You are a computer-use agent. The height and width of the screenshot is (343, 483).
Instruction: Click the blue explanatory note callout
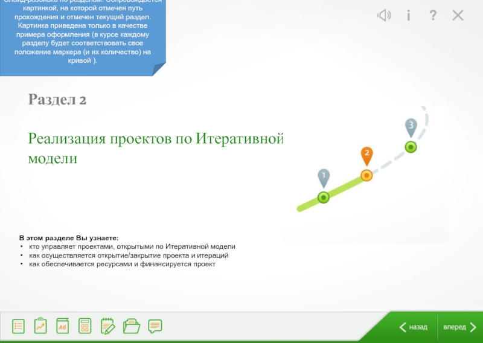(x=83, y=36)
